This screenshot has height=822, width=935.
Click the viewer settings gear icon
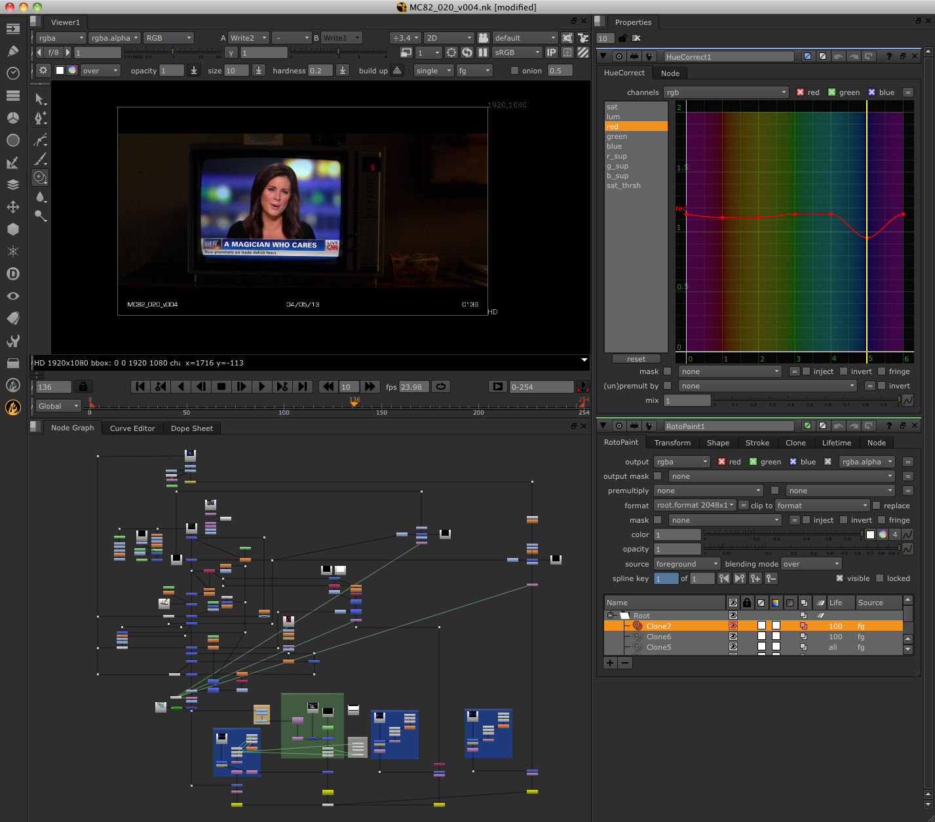[43, 70]
